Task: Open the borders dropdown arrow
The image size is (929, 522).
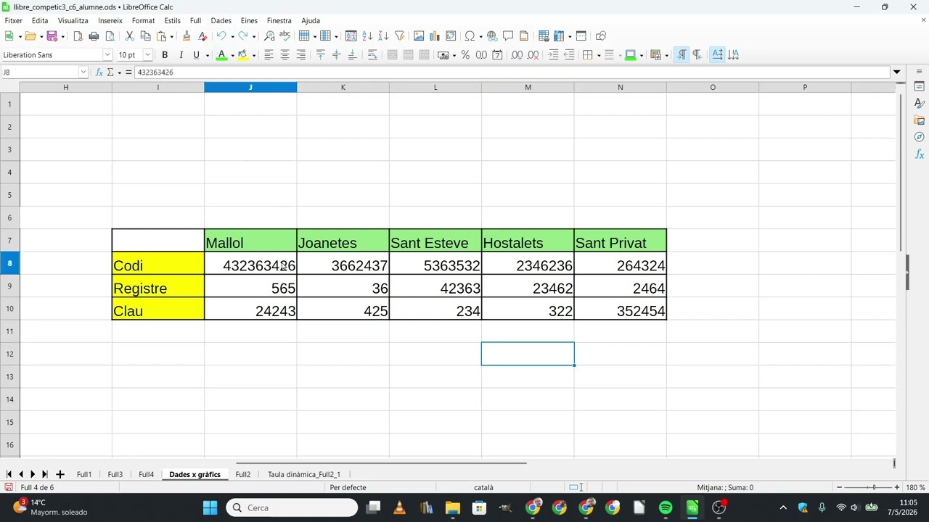Action: 599,55
